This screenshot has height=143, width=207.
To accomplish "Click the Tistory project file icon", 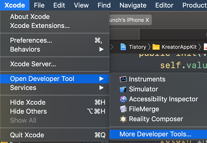I will click(x=123, y=47).
